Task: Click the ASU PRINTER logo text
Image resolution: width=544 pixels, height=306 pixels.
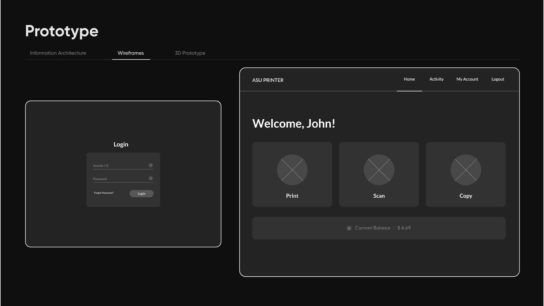Action: click(x=268, y=80)
